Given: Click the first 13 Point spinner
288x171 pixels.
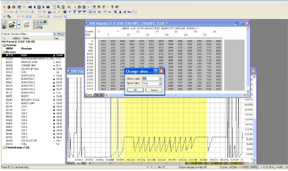Looking at the screenshot, I should click(16, 12).
